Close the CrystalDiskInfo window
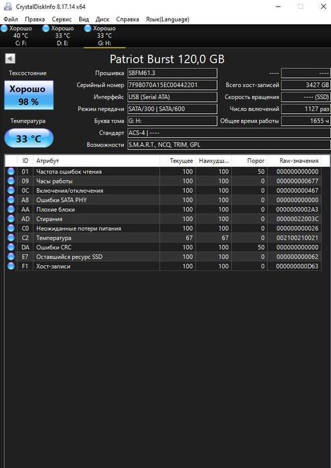This screenshot has height=468, width=331. (x=323, y=6)
